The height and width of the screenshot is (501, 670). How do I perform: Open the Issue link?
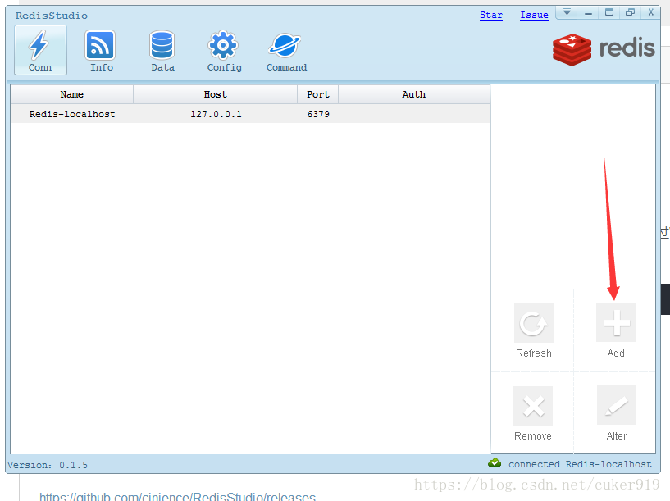pos(534,15)
